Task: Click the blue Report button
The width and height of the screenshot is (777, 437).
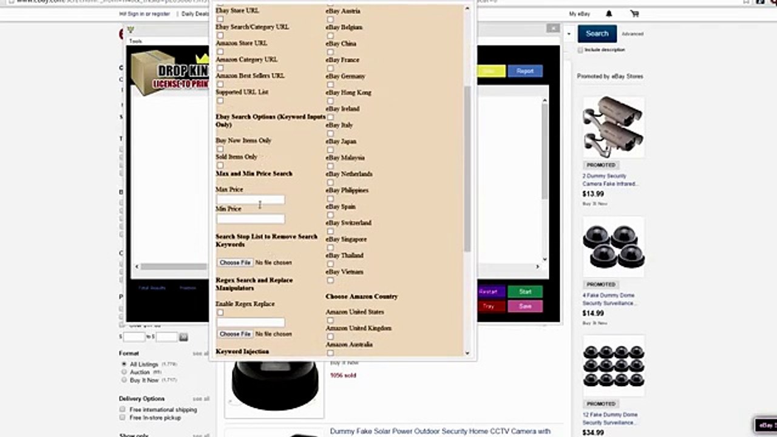Action: coord(525,71)
